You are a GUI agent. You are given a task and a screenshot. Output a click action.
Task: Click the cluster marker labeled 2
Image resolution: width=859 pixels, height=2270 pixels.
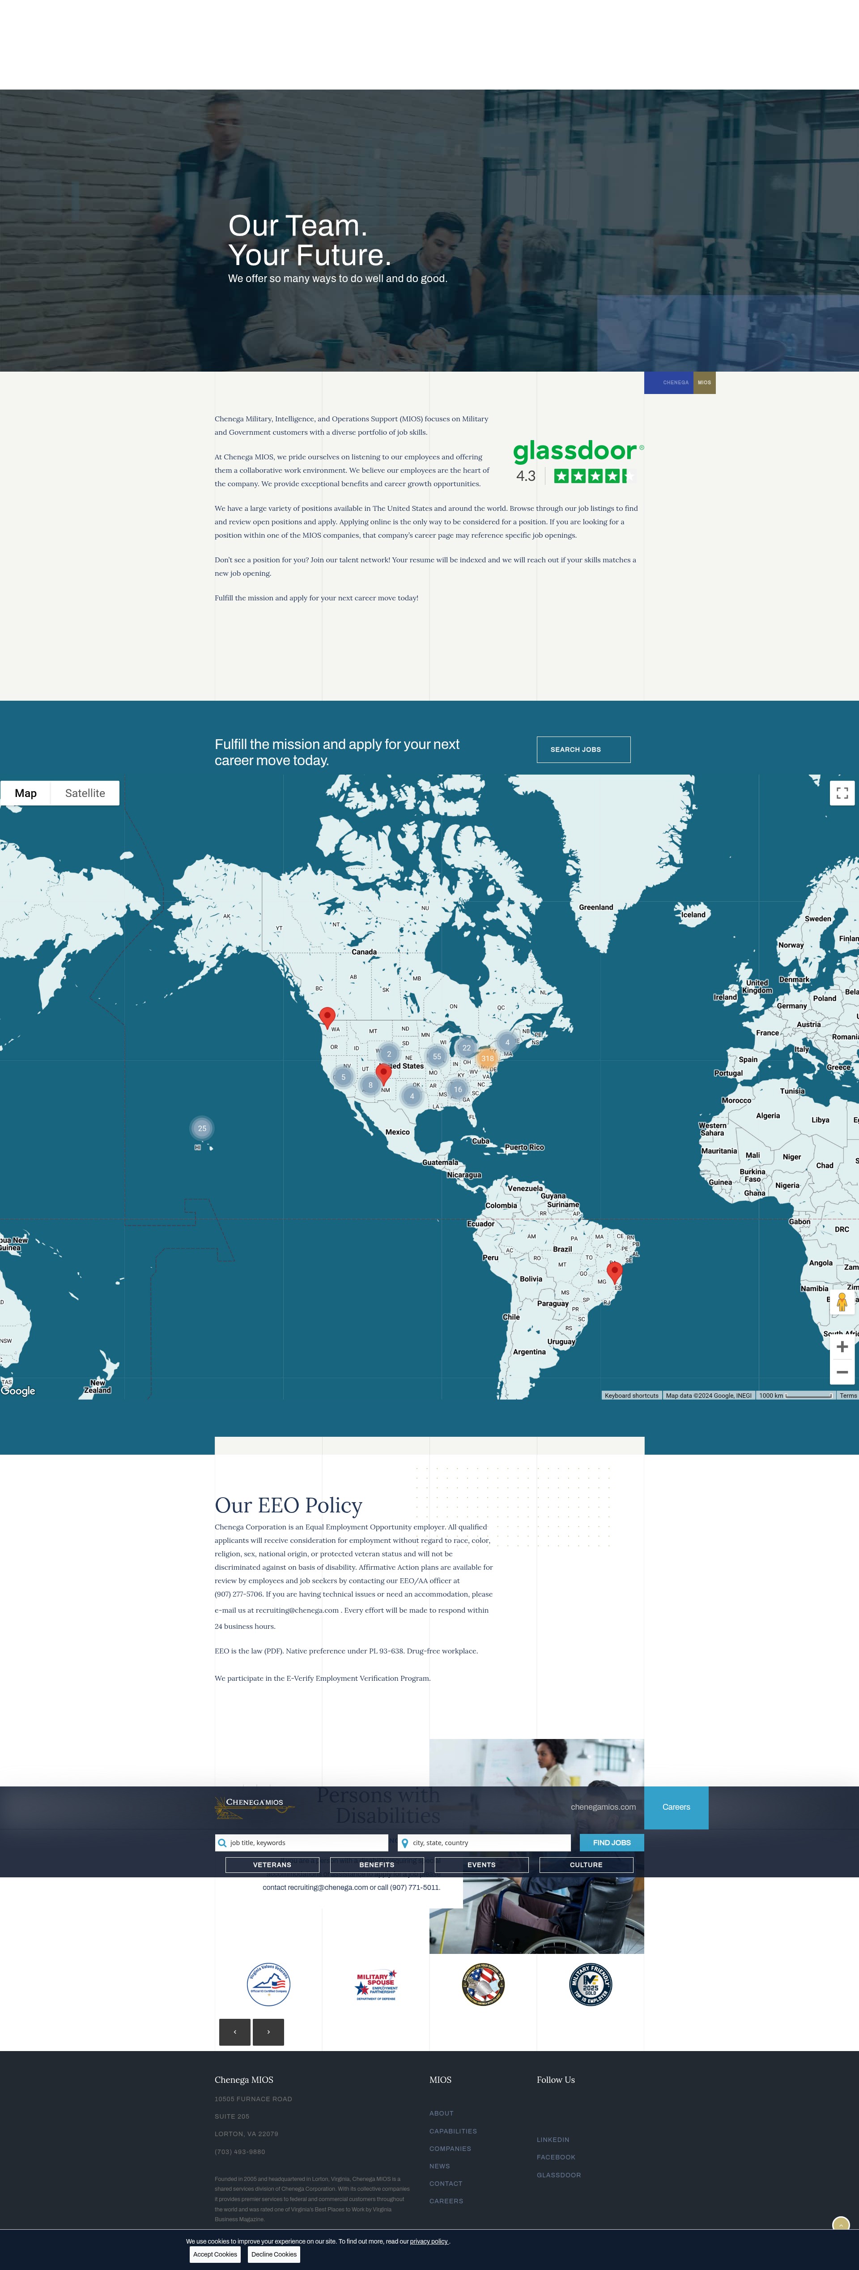point(389,1053)
